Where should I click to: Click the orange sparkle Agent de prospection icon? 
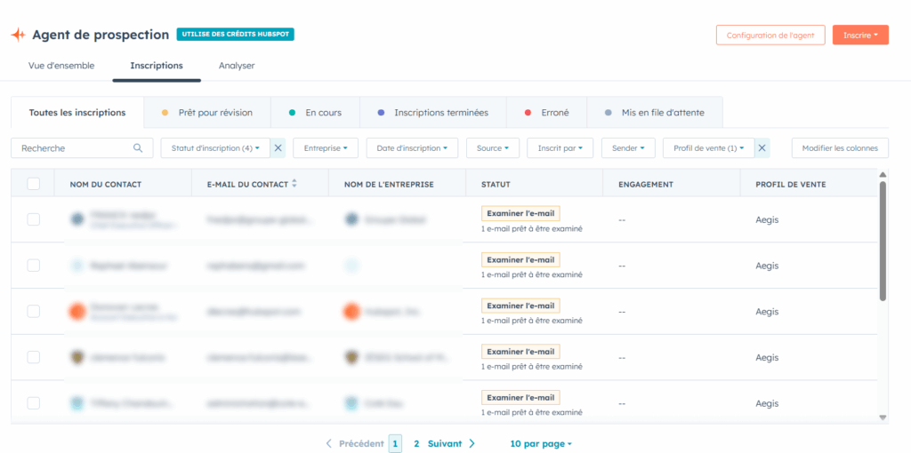[x=19, y=35]
